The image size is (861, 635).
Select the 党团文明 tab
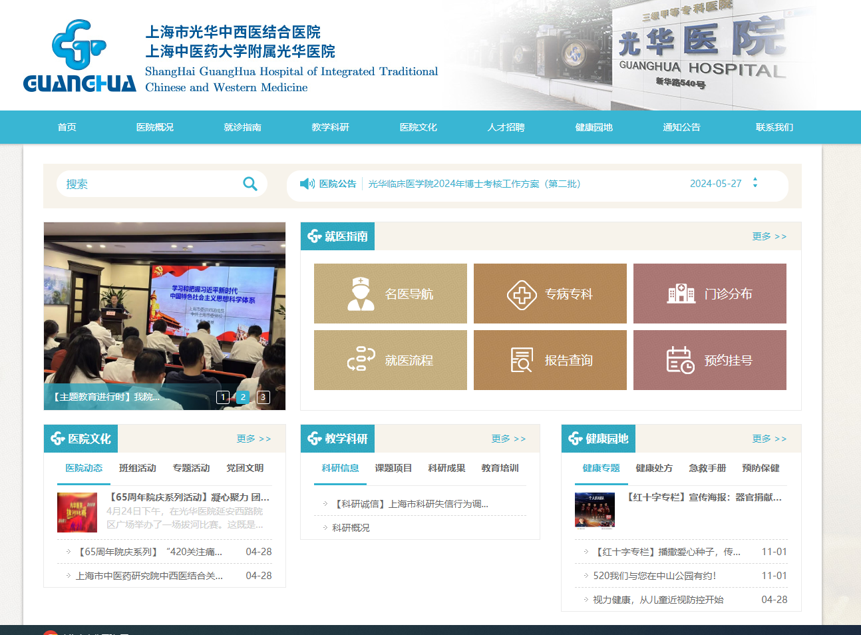(245, 469)
